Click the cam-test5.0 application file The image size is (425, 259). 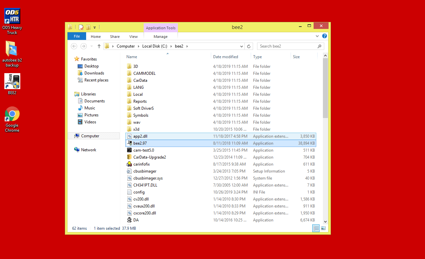point(143,150)
